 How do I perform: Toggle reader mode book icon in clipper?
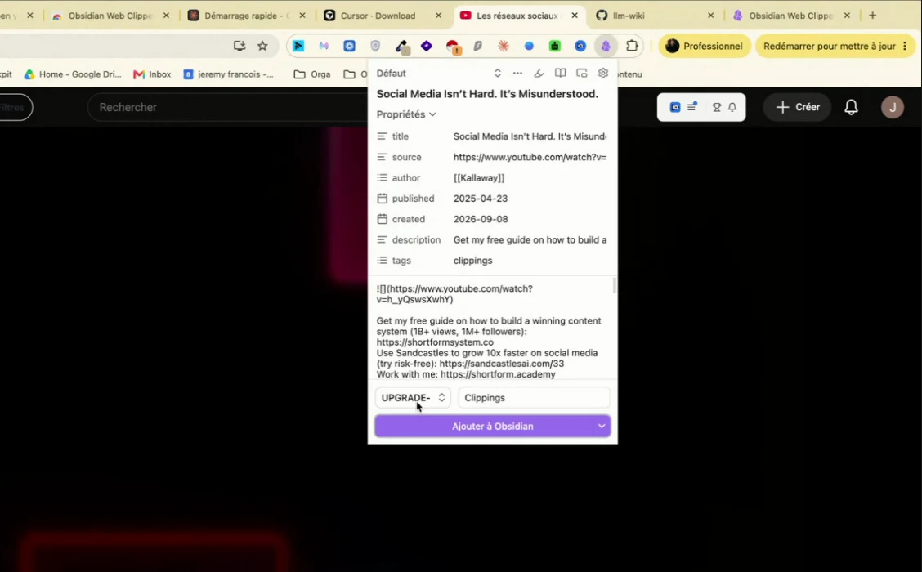tap(561, 73)
